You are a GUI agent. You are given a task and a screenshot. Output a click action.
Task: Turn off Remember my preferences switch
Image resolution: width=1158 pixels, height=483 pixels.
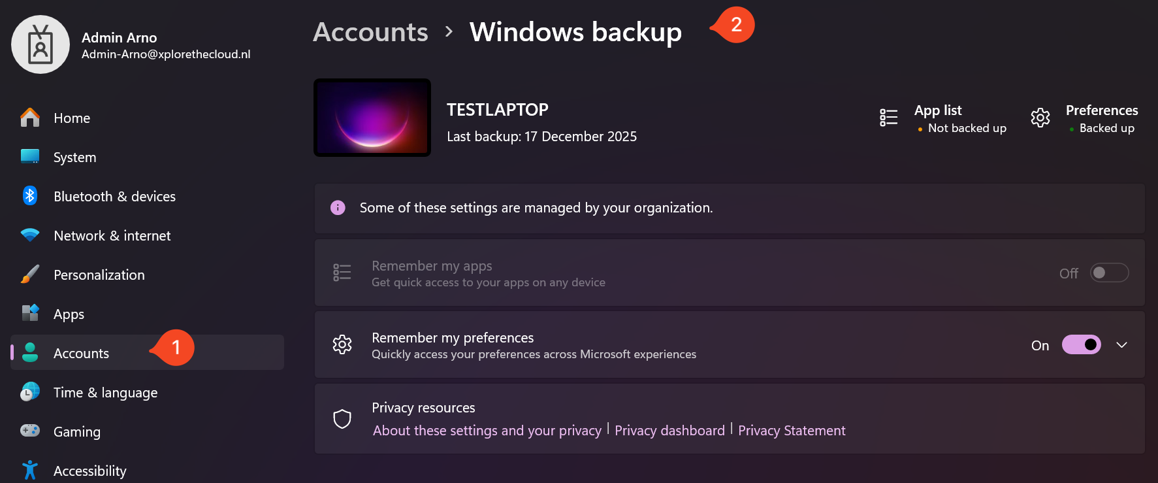click(x=1082, y=344)
